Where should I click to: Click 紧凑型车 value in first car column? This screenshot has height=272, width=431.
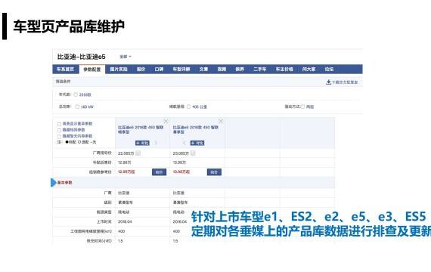click(x=126, y=202)
